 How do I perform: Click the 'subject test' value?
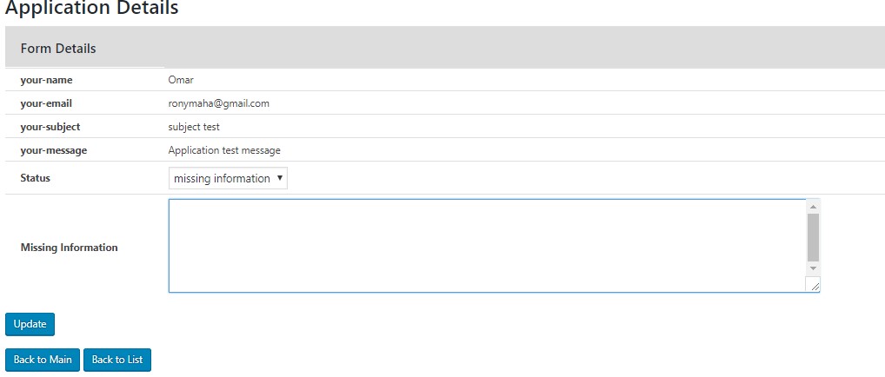(x=194, y=127)
